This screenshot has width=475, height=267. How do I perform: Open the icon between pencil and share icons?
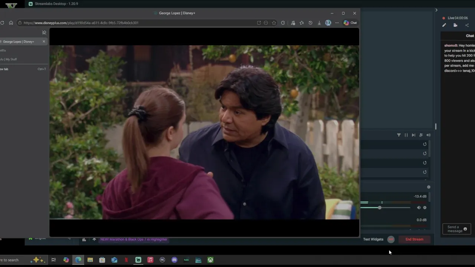pos(455,25)
